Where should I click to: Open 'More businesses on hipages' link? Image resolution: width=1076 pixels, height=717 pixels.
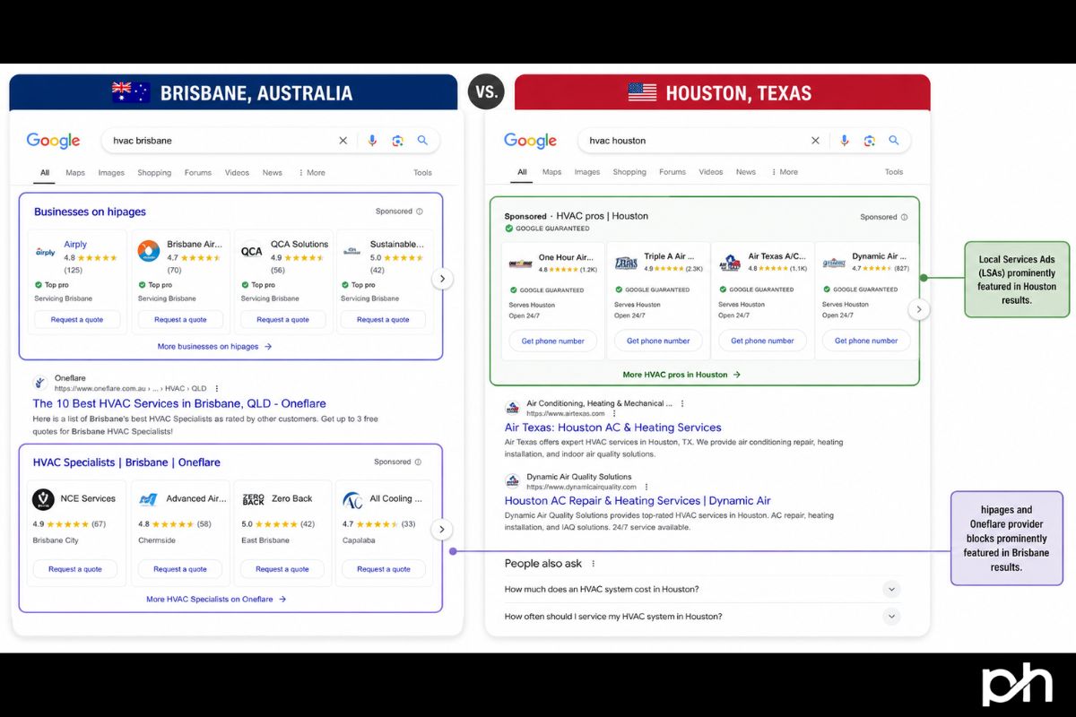pyautogui.click(x=214, y=346)
